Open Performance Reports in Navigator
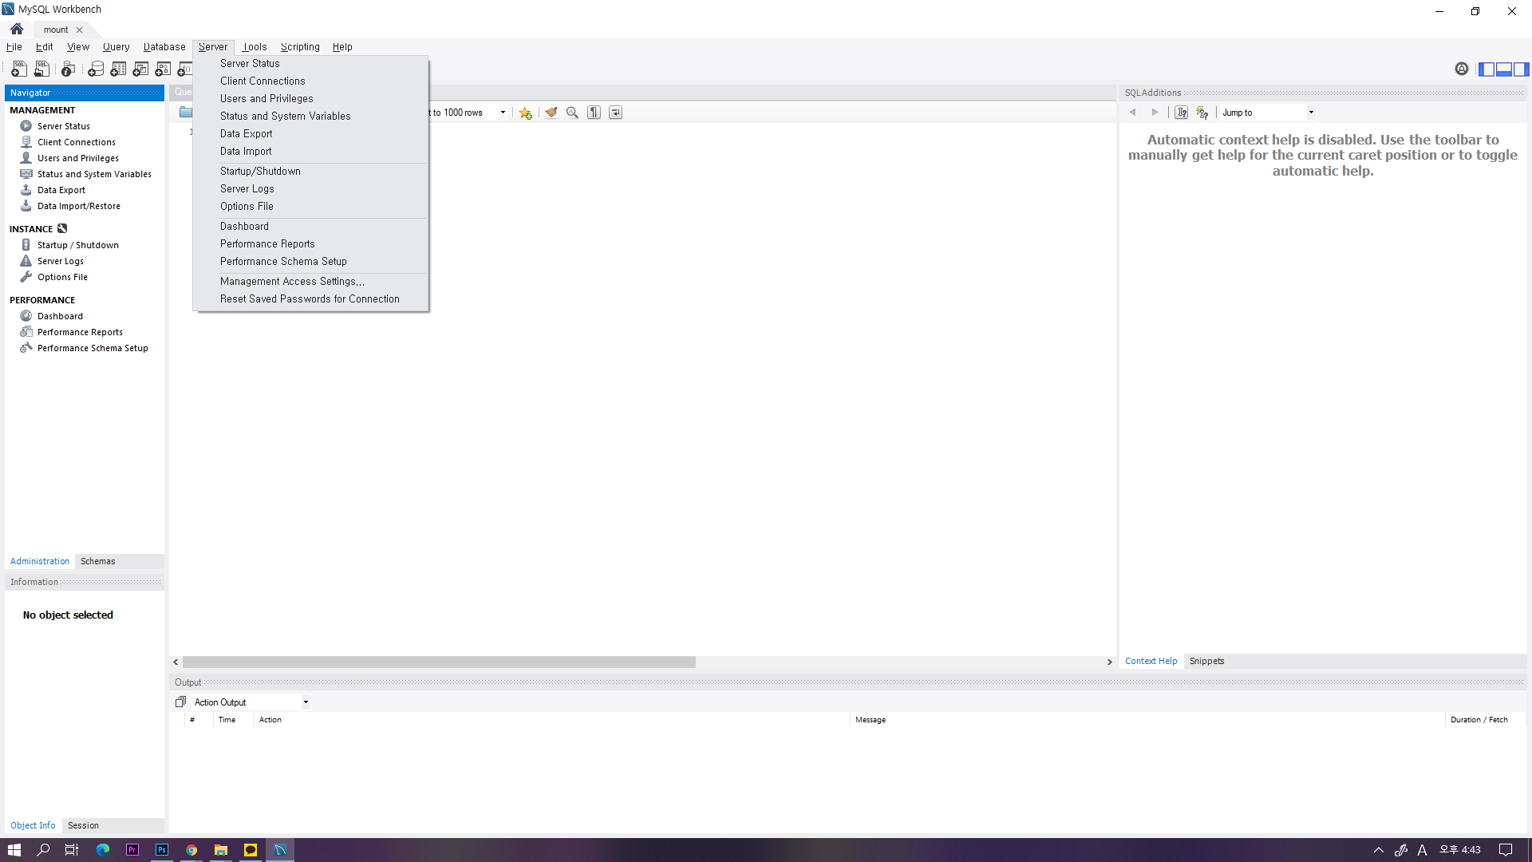This screenshot has width=1532, height=862. click(80, 332)
